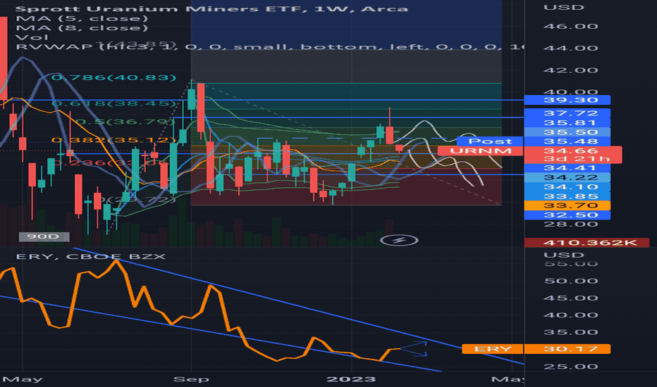
Task: Click the 410.362K volume label
Action: tap(587, 243)
